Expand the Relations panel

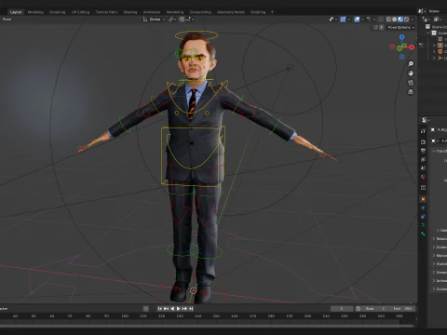(x=434, y=239)
